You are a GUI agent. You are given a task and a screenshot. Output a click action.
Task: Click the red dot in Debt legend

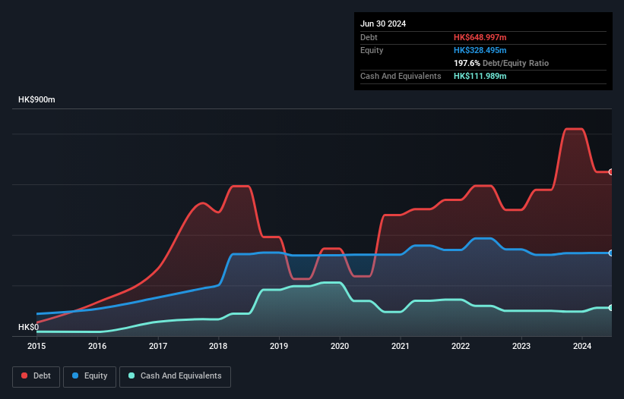pyautogui.click(x=24, y=375)
